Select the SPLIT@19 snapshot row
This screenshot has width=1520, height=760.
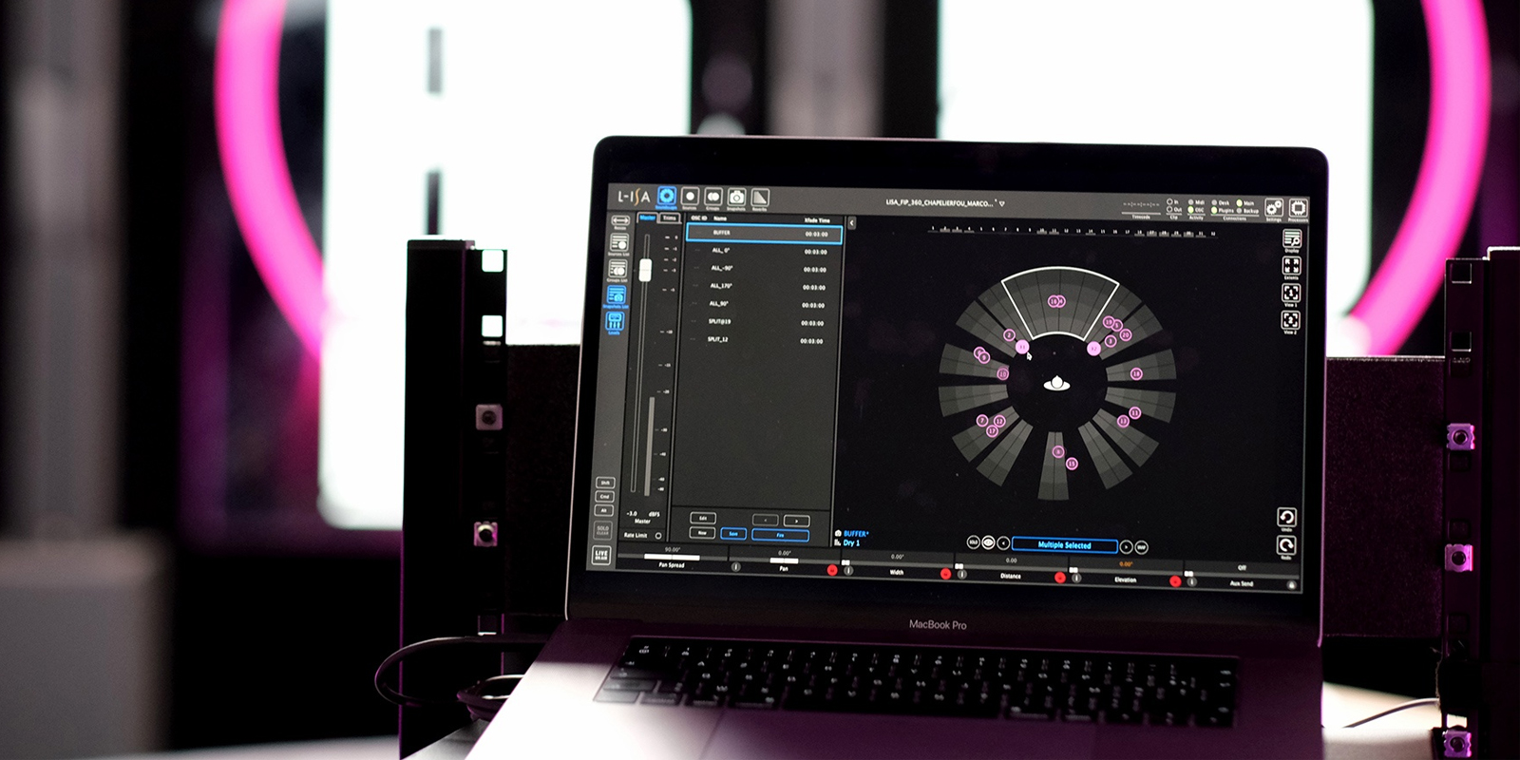click(x=760, y=323)
